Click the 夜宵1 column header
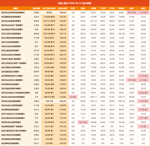This screenshot has width=150, height=146. pyautogui.click(x=132, y=8)
